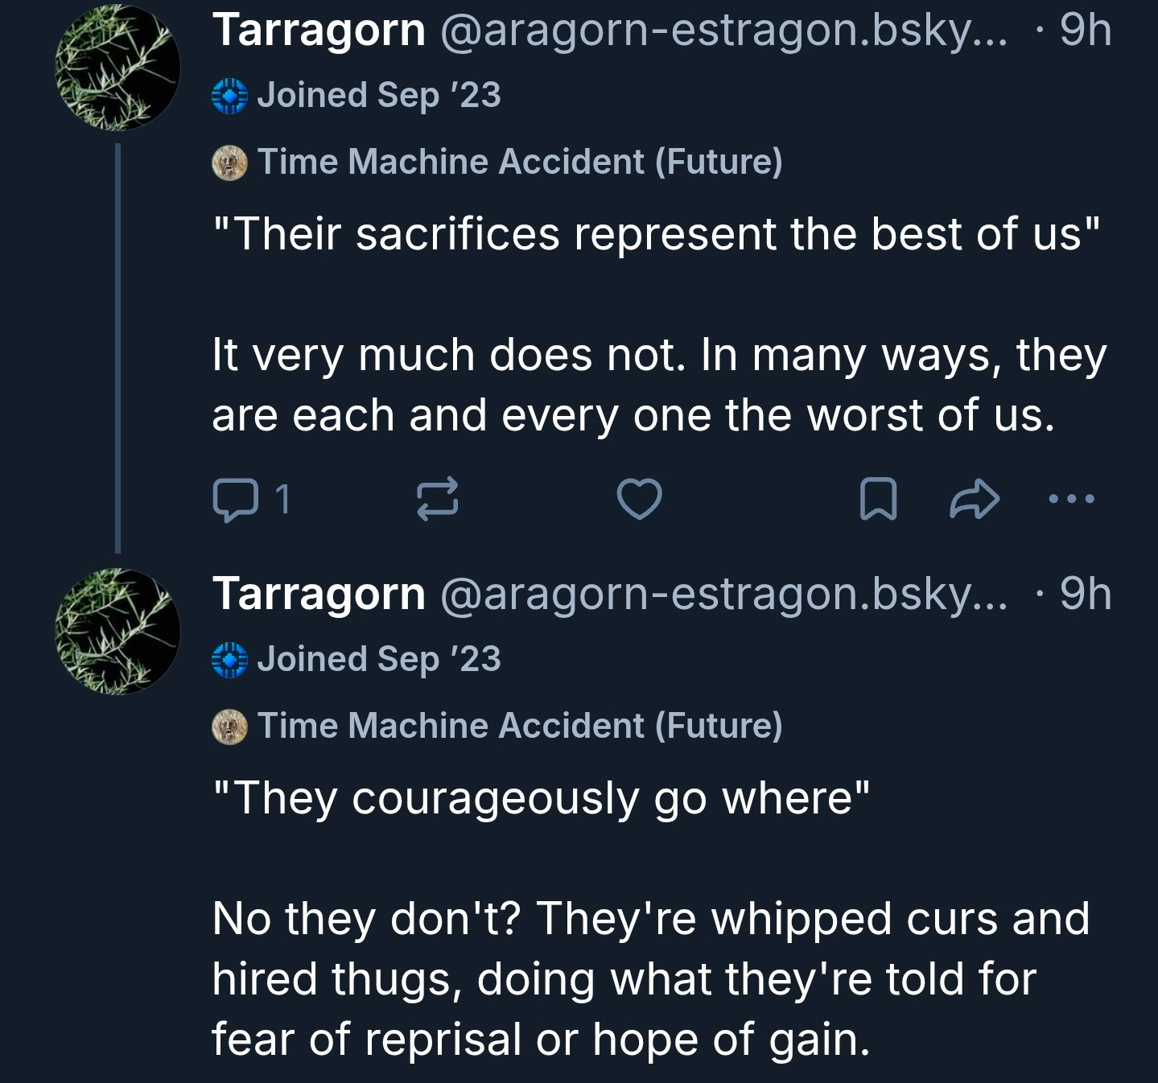Image resolution: width=1158 pixels, height=1083 pixels.
Task: Open Tarragorn display name on first post
Action: click(319, 31)
